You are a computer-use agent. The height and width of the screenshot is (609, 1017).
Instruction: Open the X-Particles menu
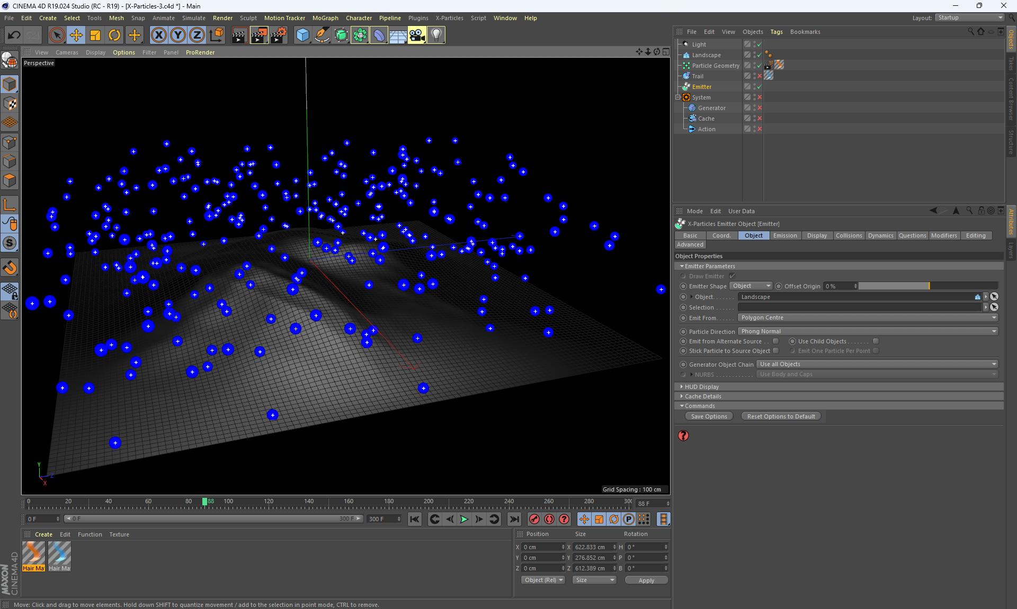coord(449,18)
